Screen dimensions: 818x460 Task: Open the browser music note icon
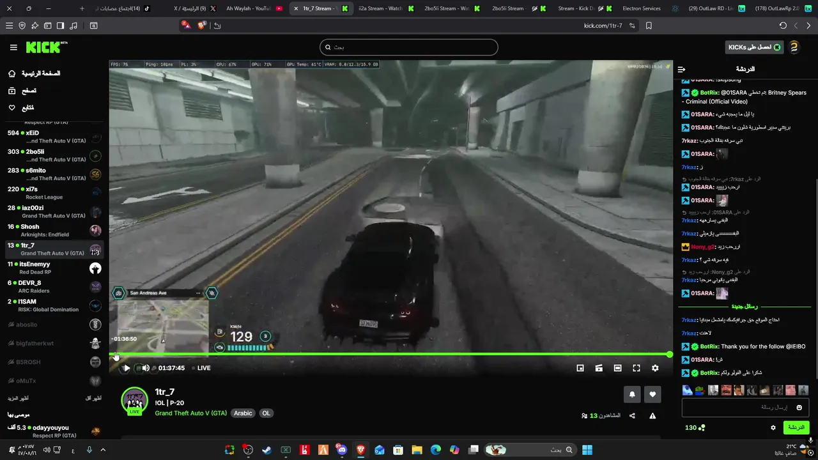point(73,26)
